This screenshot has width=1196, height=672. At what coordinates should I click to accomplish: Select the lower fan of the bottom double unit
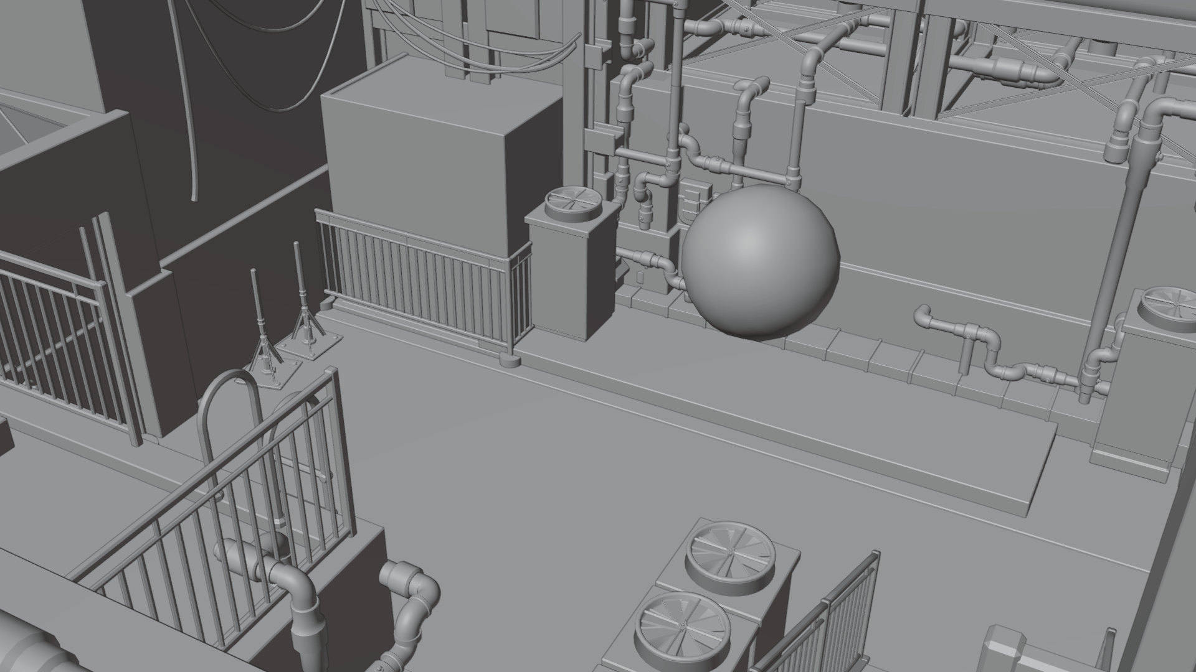point(682,626)
